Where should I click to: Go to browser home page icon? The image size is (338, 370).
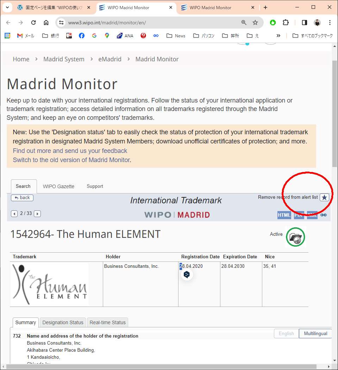46,23
